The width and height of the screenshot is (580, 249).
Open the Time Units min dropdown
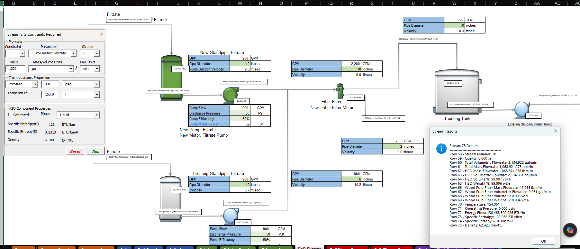click(x=97, y=69)
